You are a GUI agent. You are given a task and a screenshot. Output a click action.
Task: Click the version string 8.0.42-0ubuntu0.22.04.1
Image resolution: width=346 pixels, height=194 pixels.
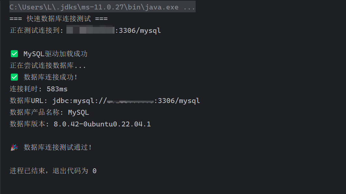tap(102, 124)
